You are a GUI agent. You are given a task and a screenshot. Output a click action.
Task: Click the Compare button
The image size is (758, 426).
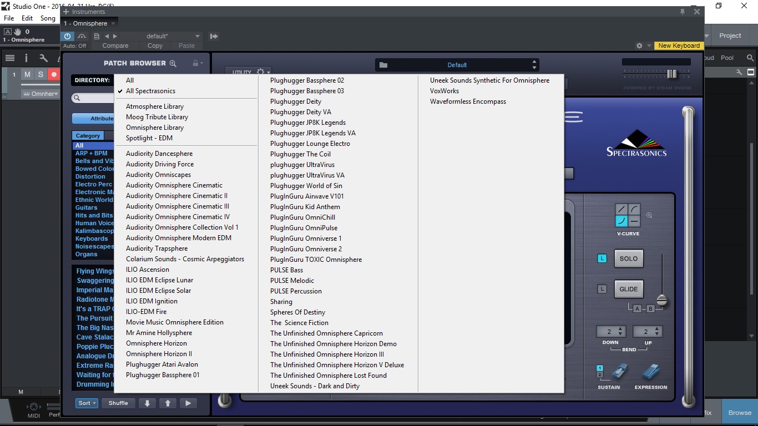click(115, 45)
